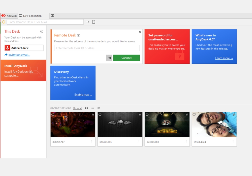Click status circle on session 923805583
Screen dimensions: 252x176
(x=147, y=114)
